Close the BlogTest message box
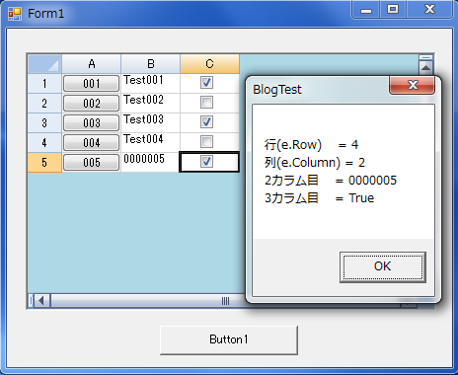 pyautogui.click(x=413, y=85)
